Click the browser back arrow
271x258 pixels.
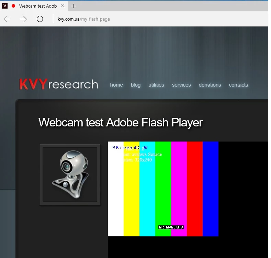coord(7,19)
